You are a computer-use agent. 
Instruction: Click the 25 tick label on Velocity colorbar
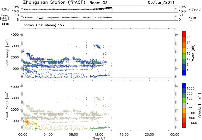(x=189, y=103)
